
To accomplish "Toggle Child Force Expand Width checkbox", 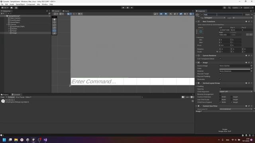I will (x=220, y=102).
